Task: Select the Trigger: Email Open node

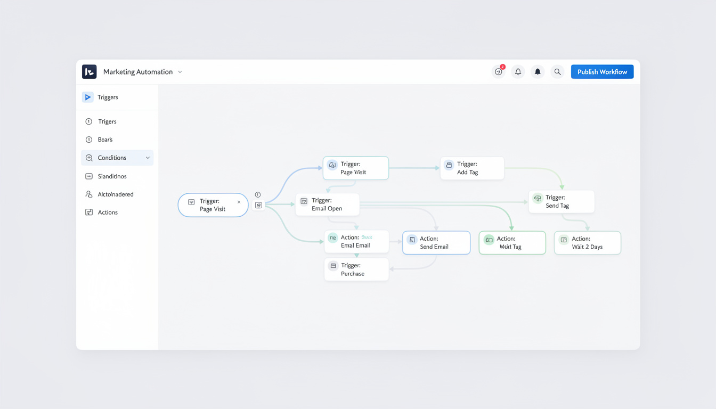Action: click(328, 204)
